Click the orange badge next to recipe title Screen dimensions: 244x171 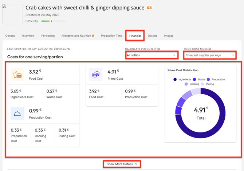[x=149, y=8]
